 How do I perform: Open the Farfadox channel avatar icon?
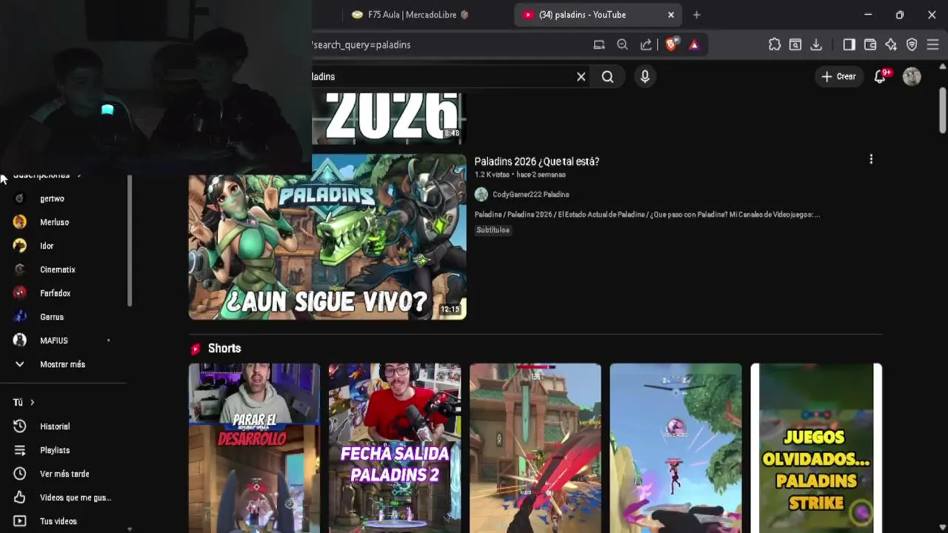coord(20,293)
